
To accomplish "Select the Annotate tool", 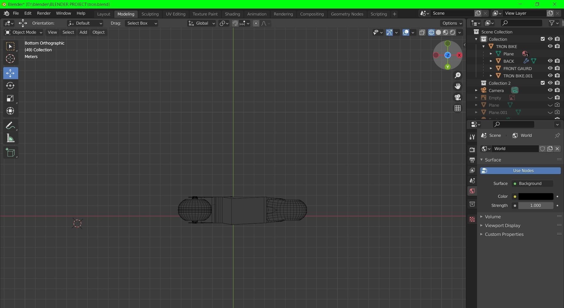I will tap(11, 126).
